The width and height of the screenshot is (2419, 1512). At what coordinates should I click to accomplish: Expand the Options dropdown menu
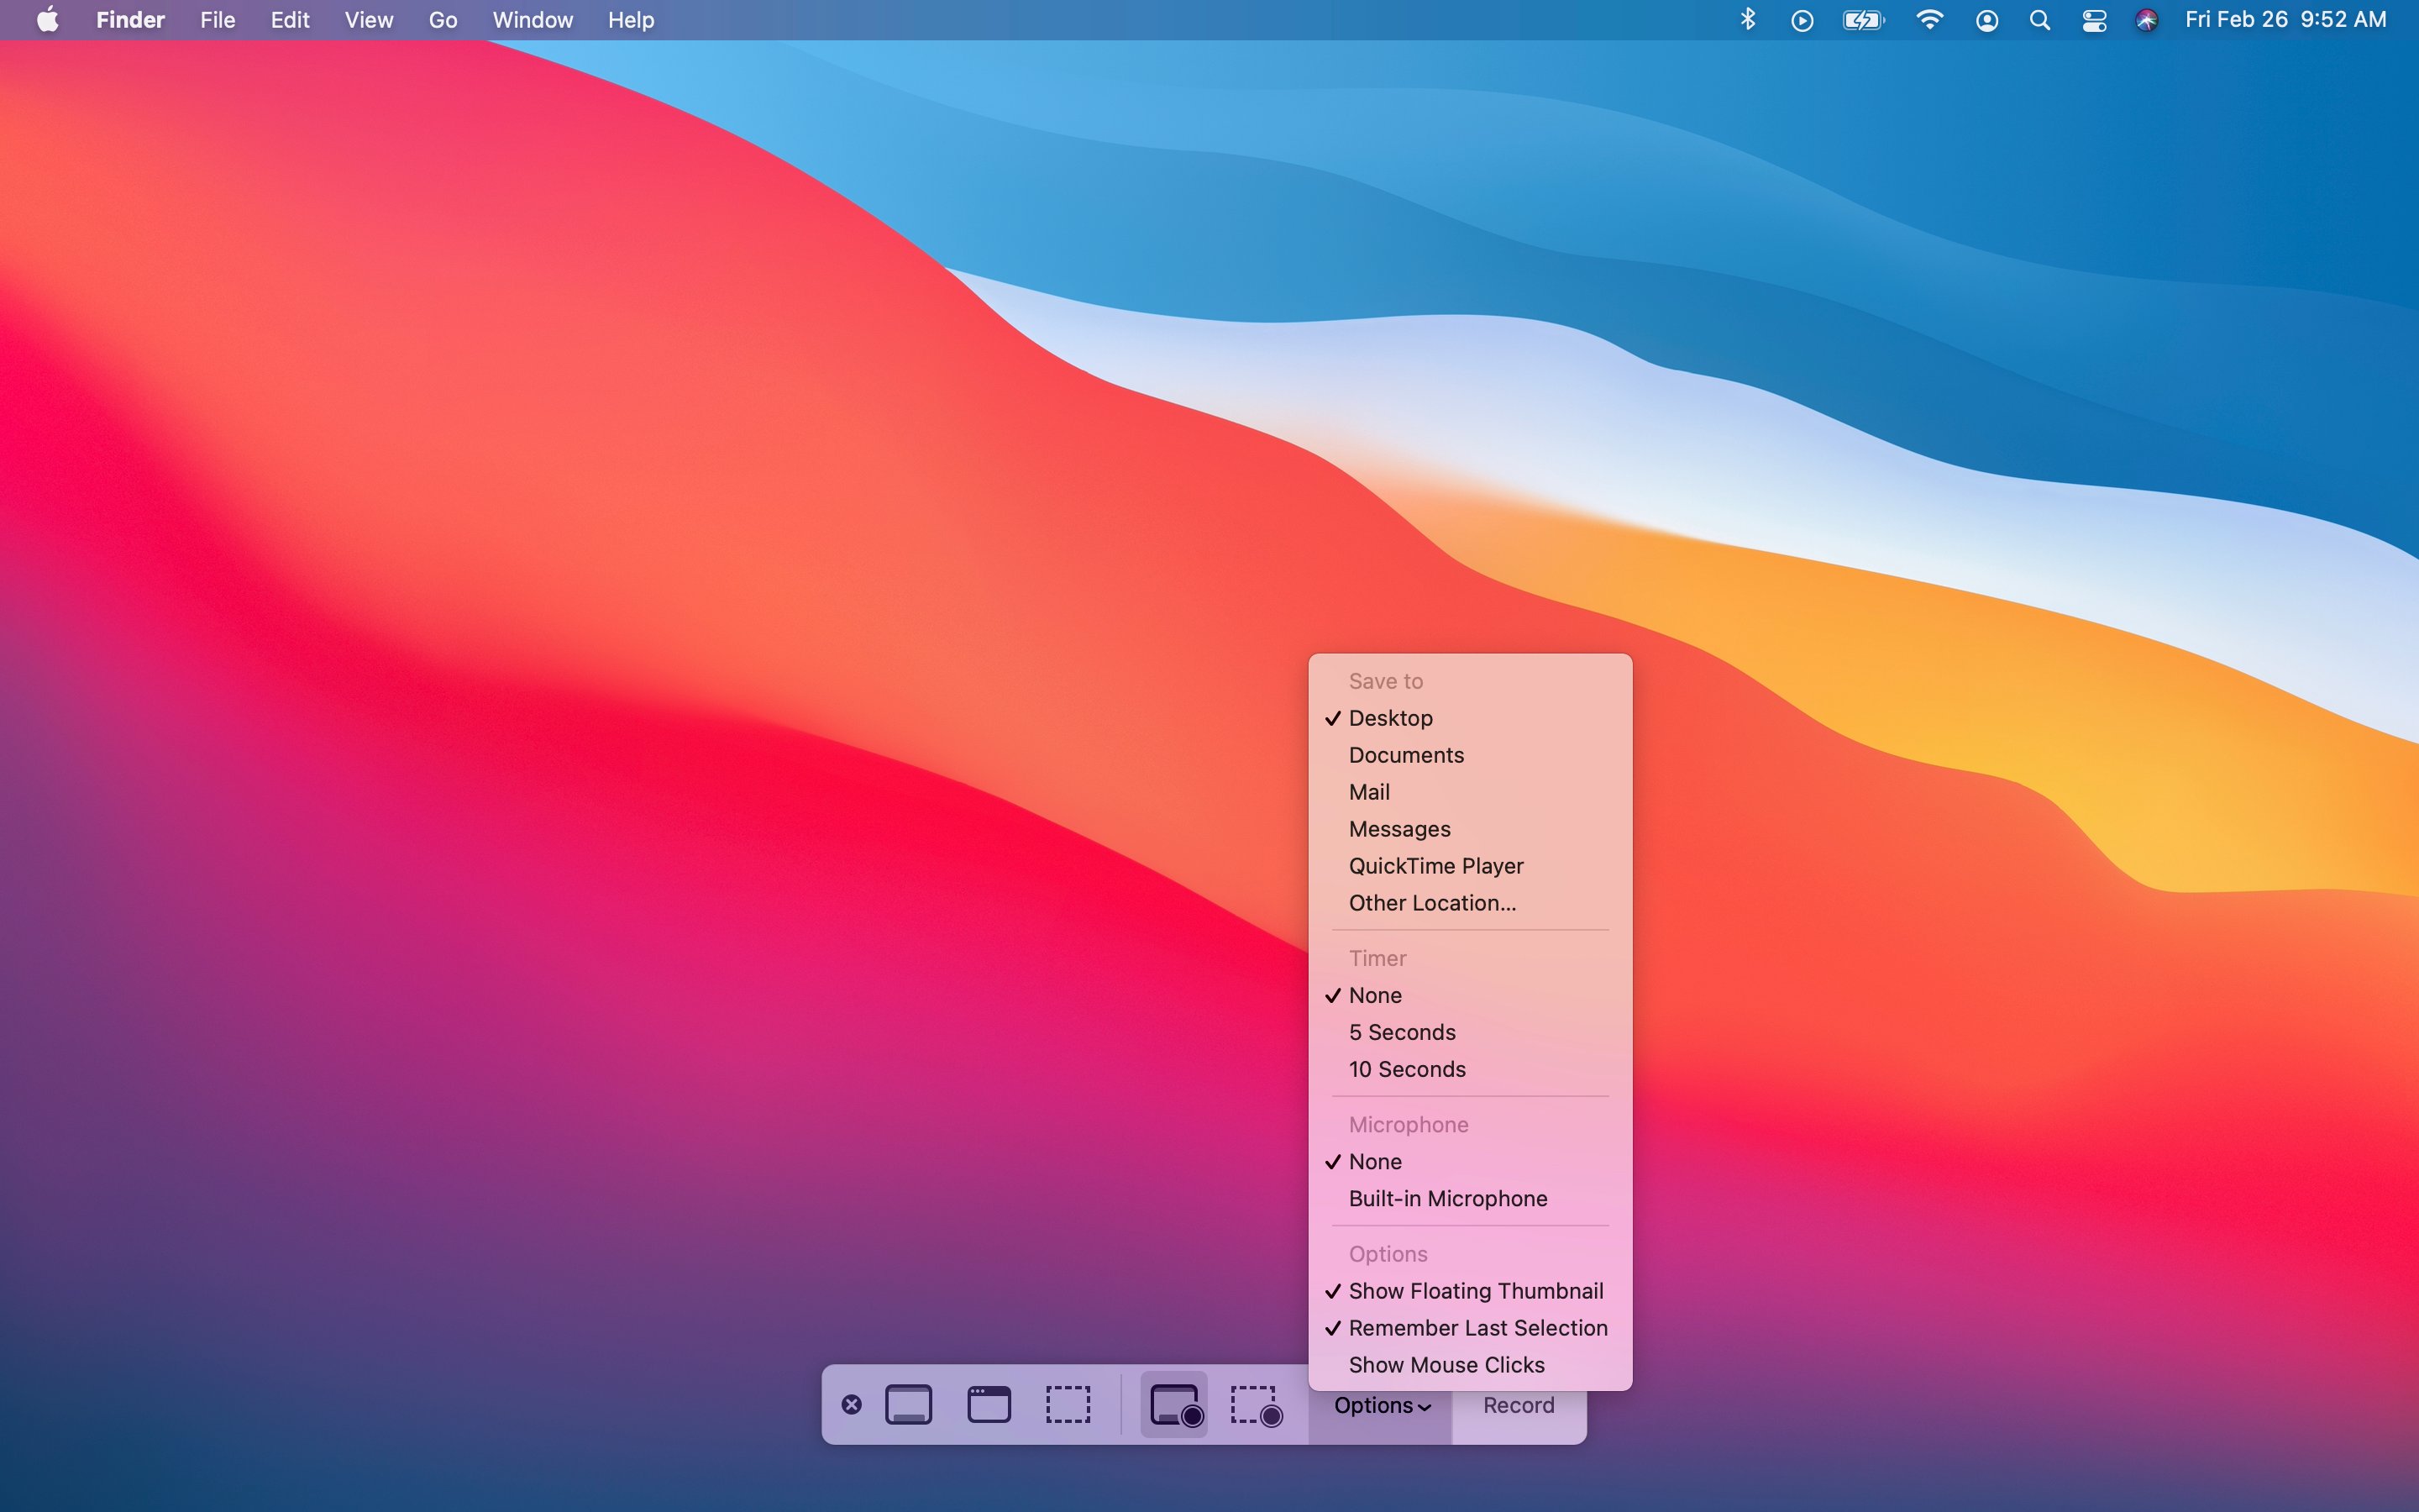(x=1377, y=1404)
